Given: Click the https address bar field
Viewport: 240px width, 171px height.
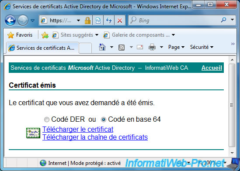Looking at the screenshot, I should coord(60,21).
